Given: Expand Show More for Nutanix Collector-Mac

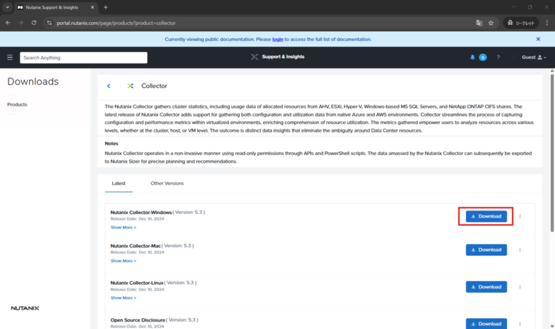Looking at the screenshot, I should point(123,261).
